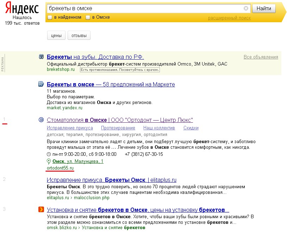The height and width of the screenshot is (233, 287).
Task: Open the 'Протезирование' sitelink
Action: (118, 128)
